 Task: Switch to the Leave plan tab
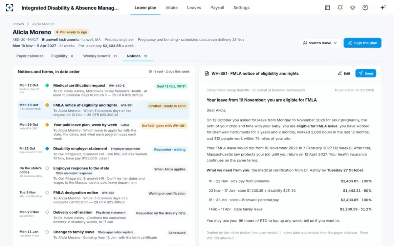pyautogui.click(x=145, y=8)
